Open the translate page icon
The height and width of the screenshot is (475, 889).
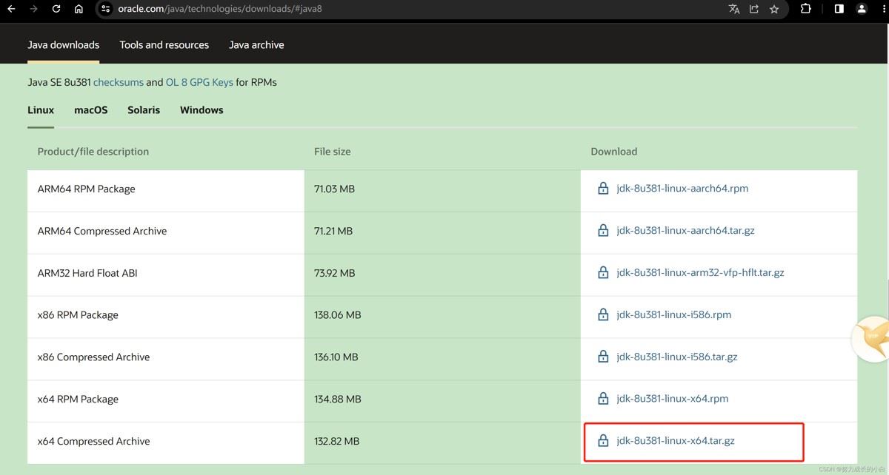pyautogui.click(x=734, y=9)
